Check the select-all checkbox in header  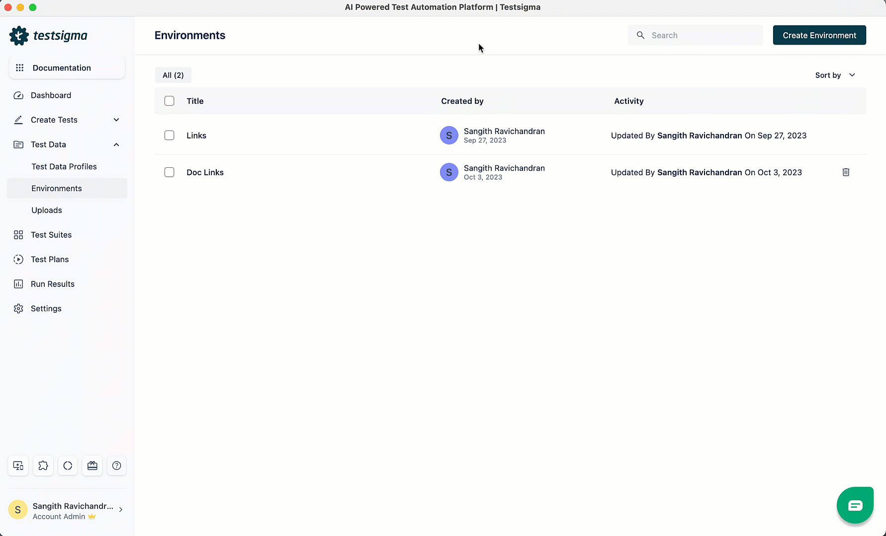[x=169, y=101]
